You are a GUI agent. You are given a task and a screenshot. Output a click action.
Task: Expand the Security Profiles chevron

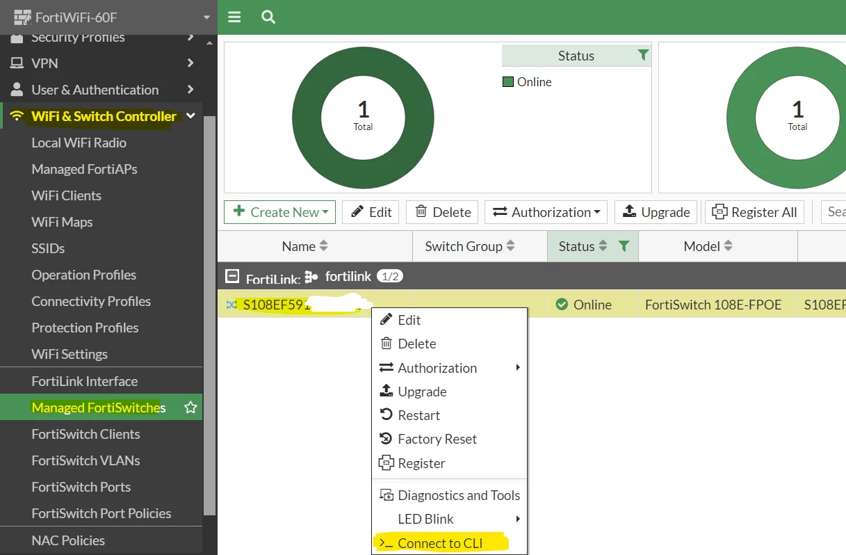190,37
